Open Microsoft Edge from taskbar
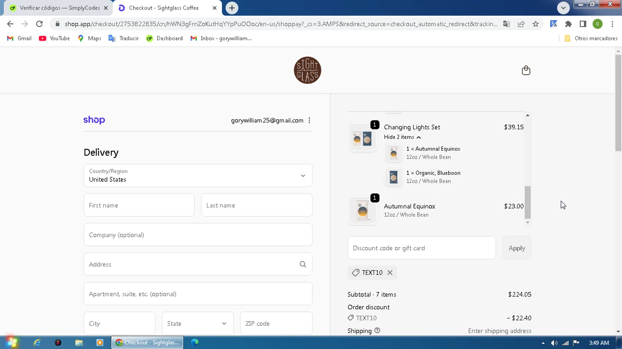 tap(194, 342)
